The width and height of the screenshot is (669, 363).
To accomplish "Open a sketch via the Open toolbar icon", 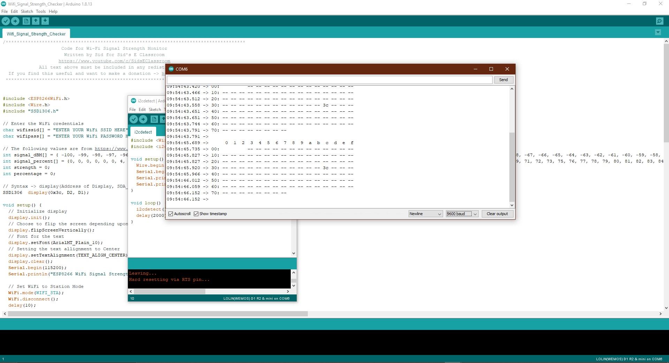I will 36,21.
